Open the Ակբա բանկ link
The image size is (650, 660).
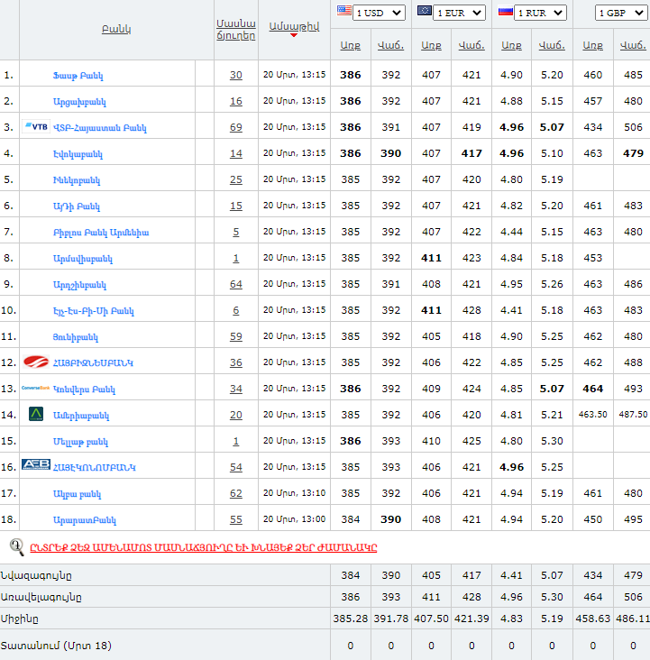(x=77, y=494)
